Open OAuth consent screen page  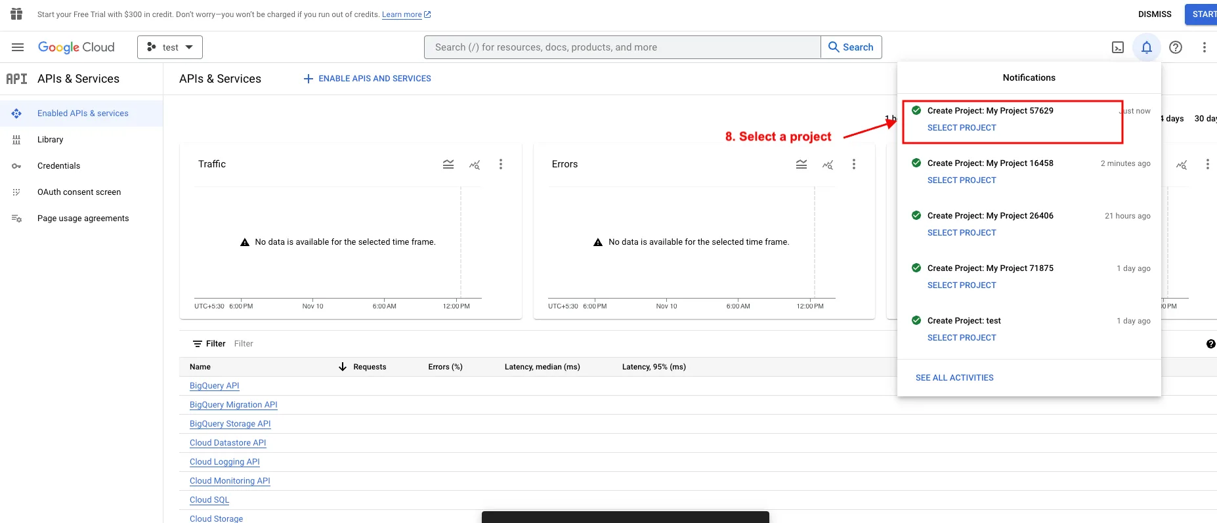pyautogui.click(x=79, y=192)
